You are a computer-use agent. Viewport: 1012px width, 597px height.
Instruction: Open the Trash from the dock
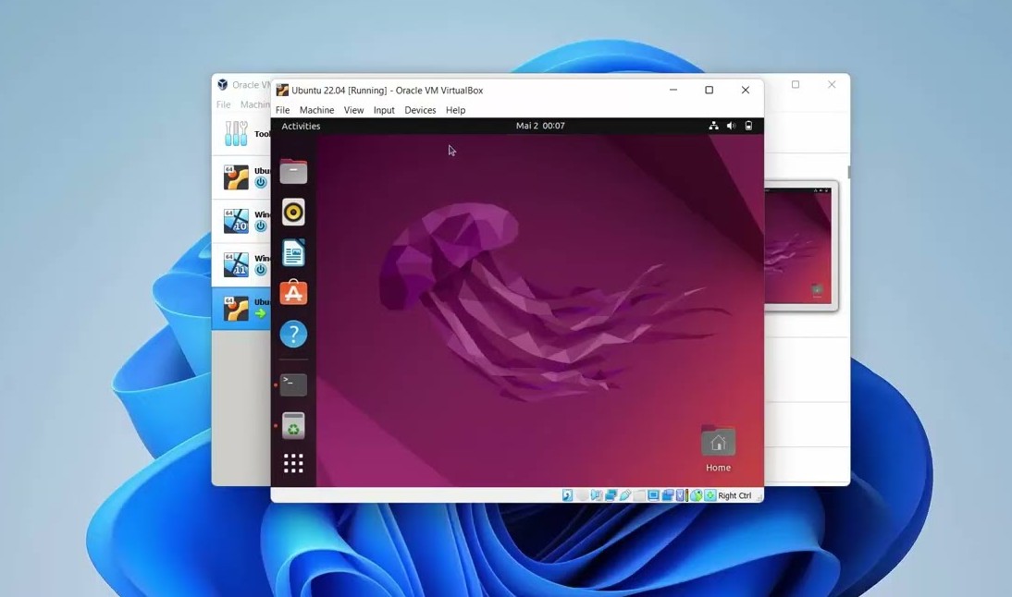(x=293, y=425)
